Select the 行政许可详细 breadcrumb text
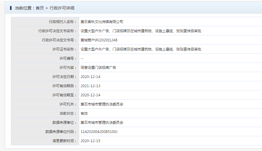Image resolution: width=262 pixels, height=151 pixels. point(62,8)
